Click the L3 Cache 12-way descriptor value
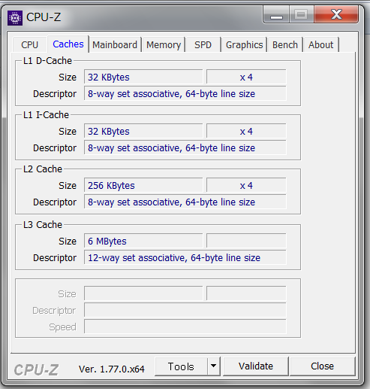Screen dimensions: 370x389 point(185,257)
